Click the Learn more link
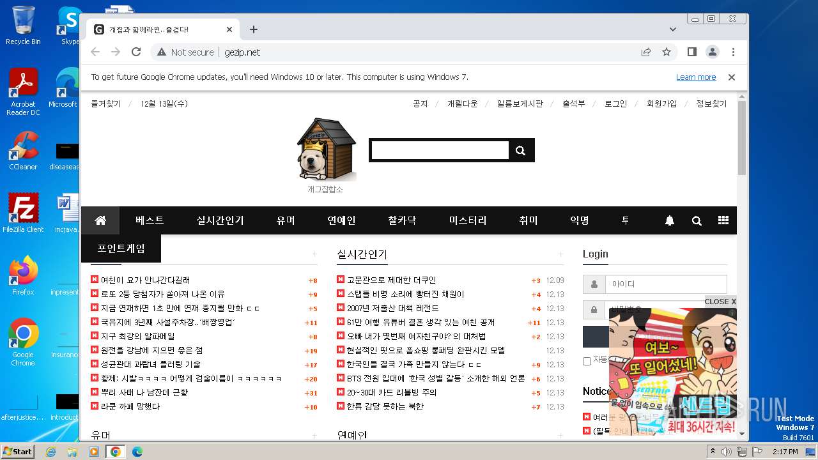Image resolution: width=818 pixels, height=460 pixels. (696, 77)
